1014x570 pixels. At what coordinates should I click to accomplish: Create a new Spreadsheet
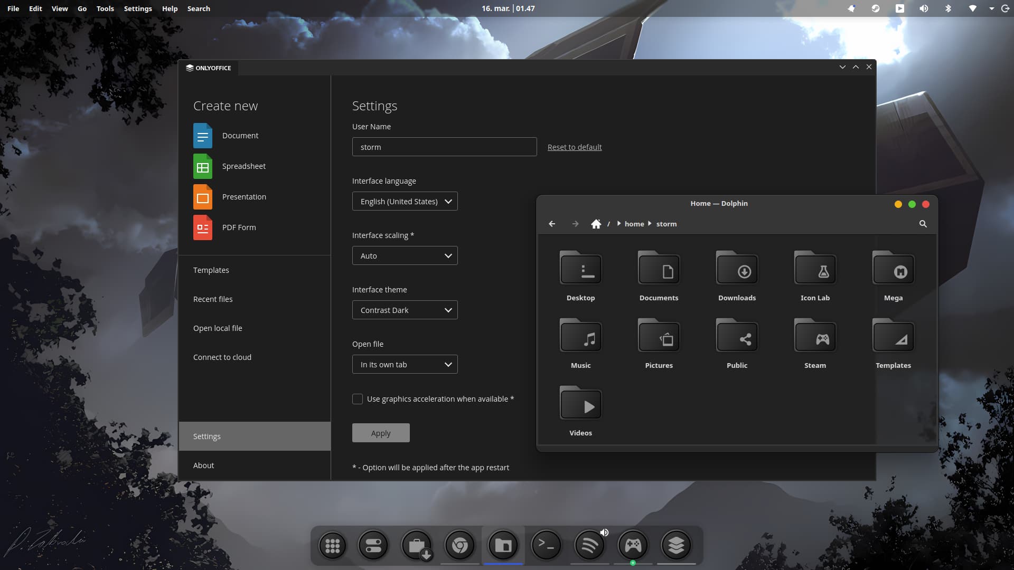pyautogui.click(x=243, y=166)
